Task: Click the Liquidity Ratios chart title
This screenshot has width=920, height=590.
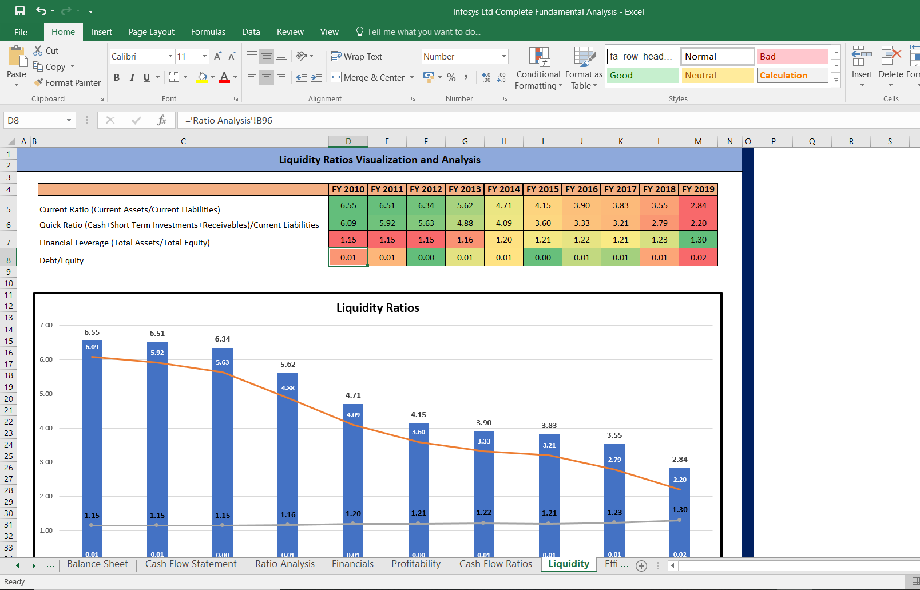Action: coord(378,308)
